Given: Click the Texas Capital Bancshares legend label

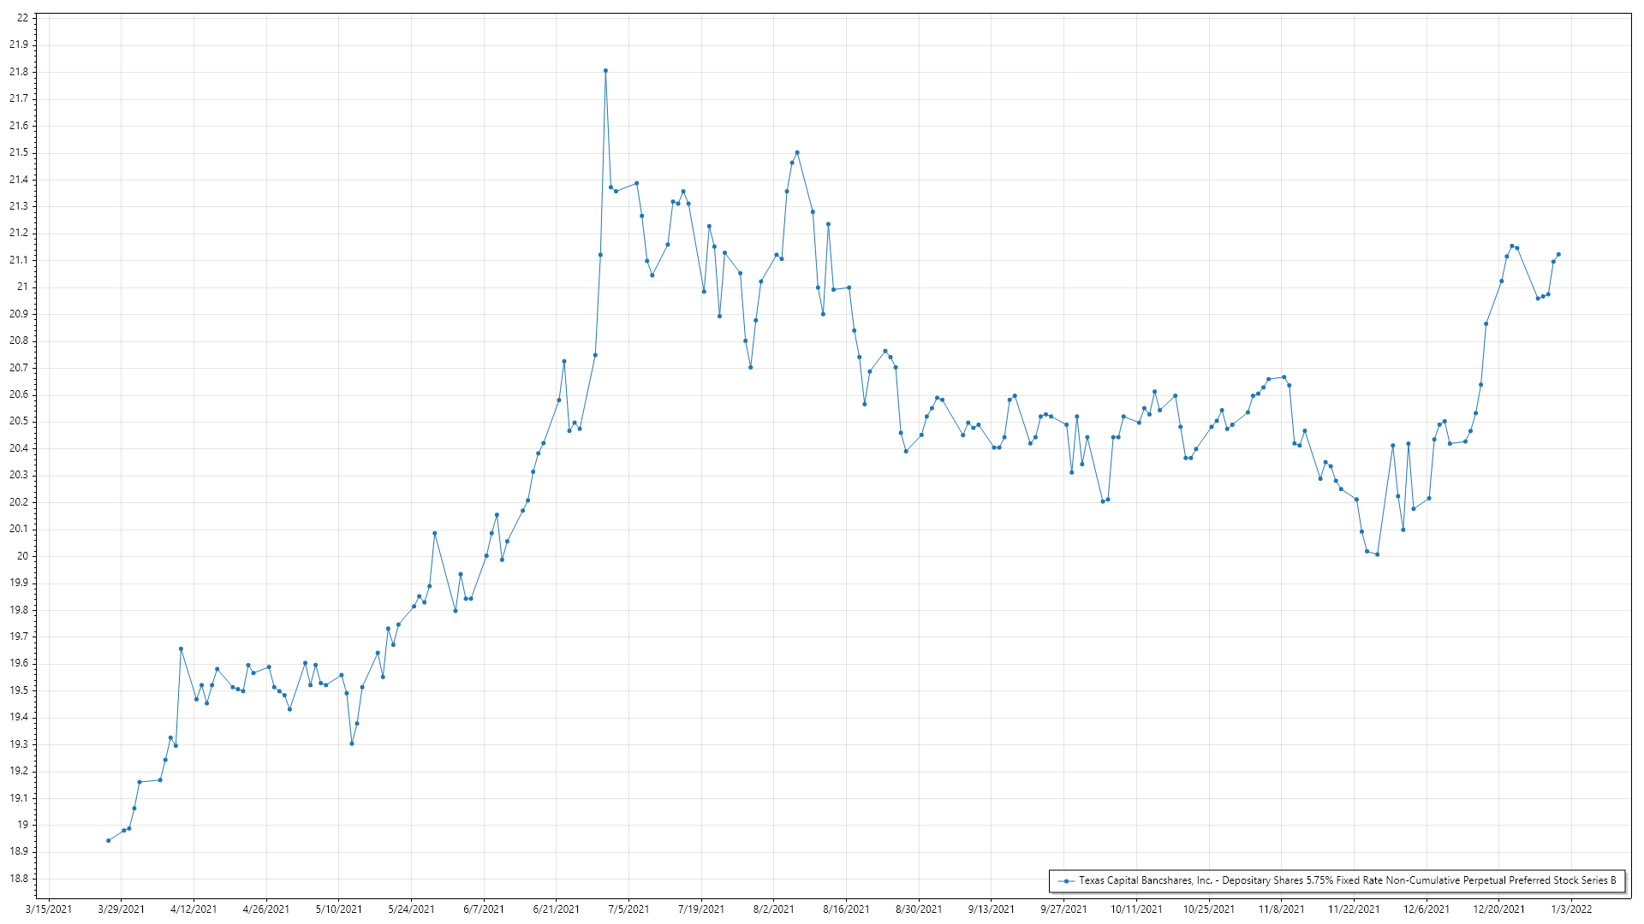Looking at the screenshot, I should 1347,880.
